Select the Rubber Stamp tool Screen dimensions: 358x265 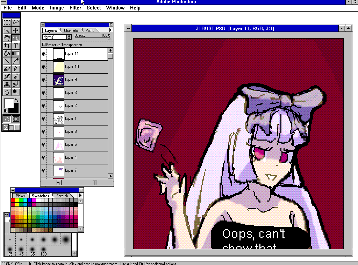[7, 84]
